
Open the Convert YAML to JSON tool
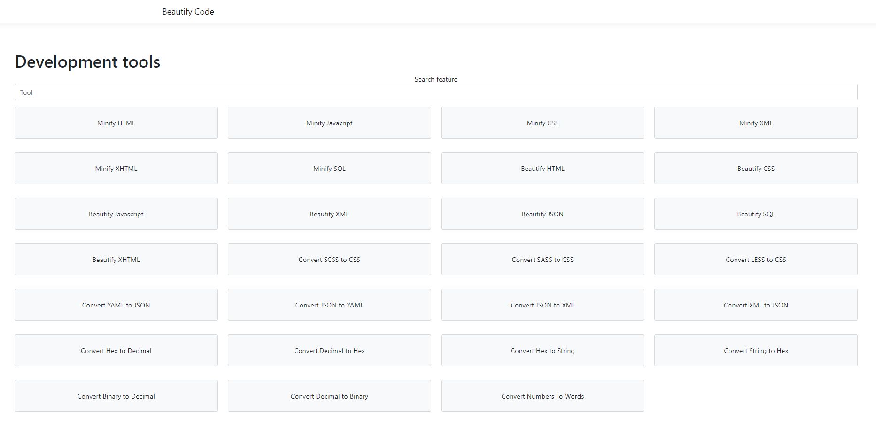tap(116, 305)
